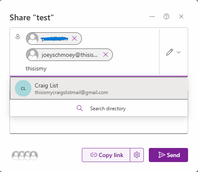
Task: Open link settings gear icon
Action: (137, 155)
